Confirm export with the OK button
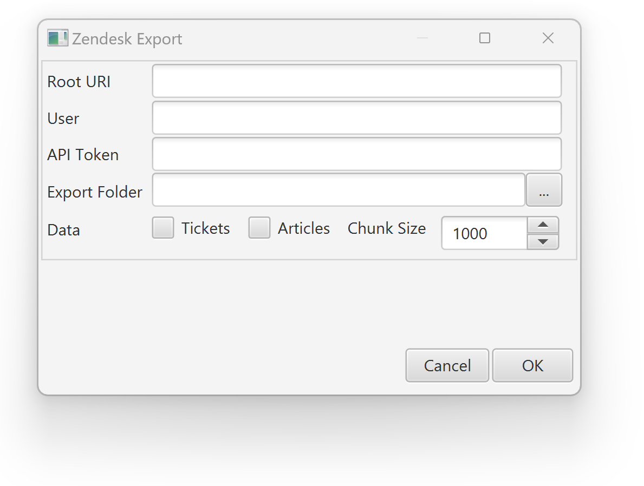The height and width of the screenshot is (486, 644). [x=533, y=365]
